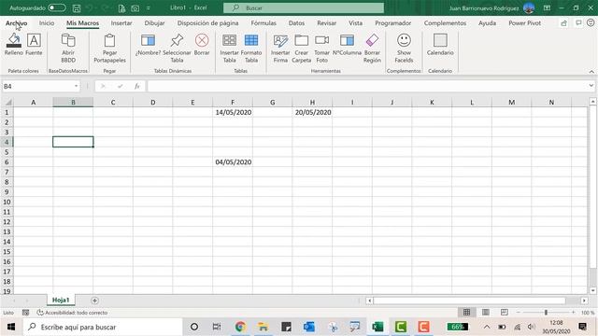
Task: Open the Archivo tab
Action: click(17, 23)
